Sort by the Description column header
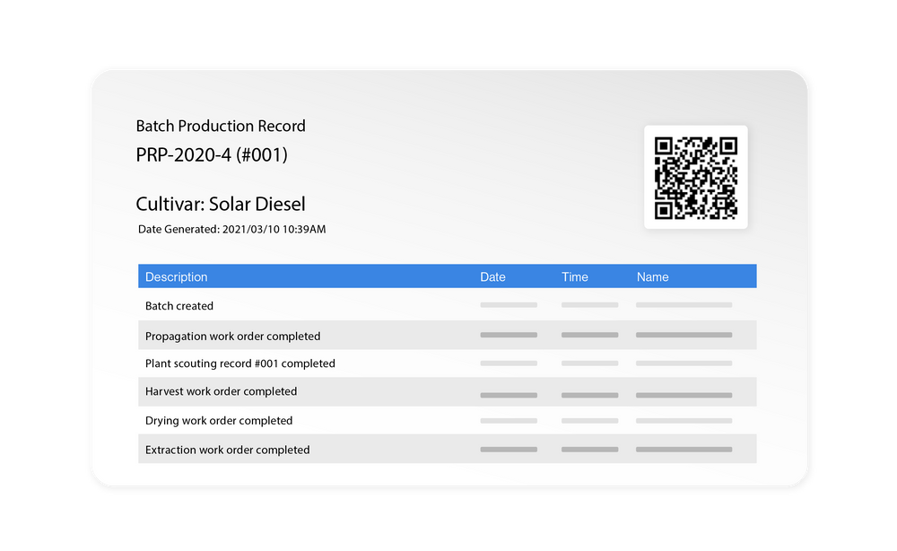The height and width of the screenshot is (551, 897). pyautogui.click(x=176, y=276)
